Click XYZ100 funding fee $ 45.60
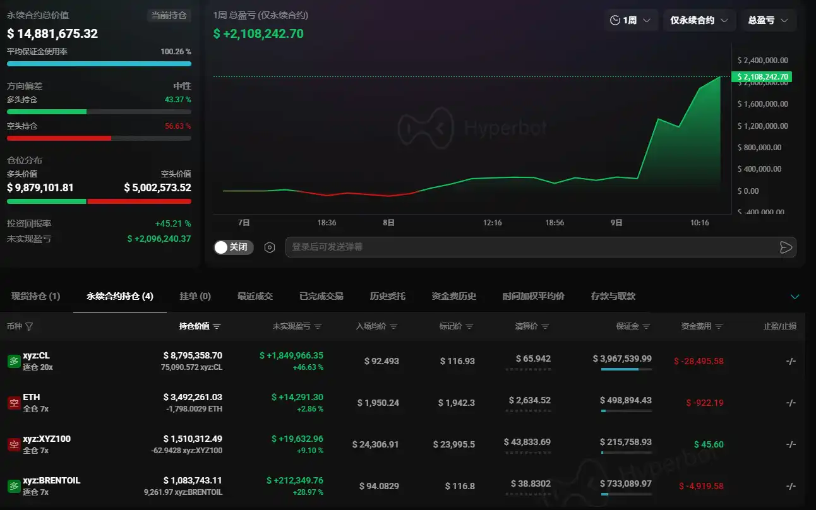The height and width of the screenshot is (510, 816). tap(709, 444)
